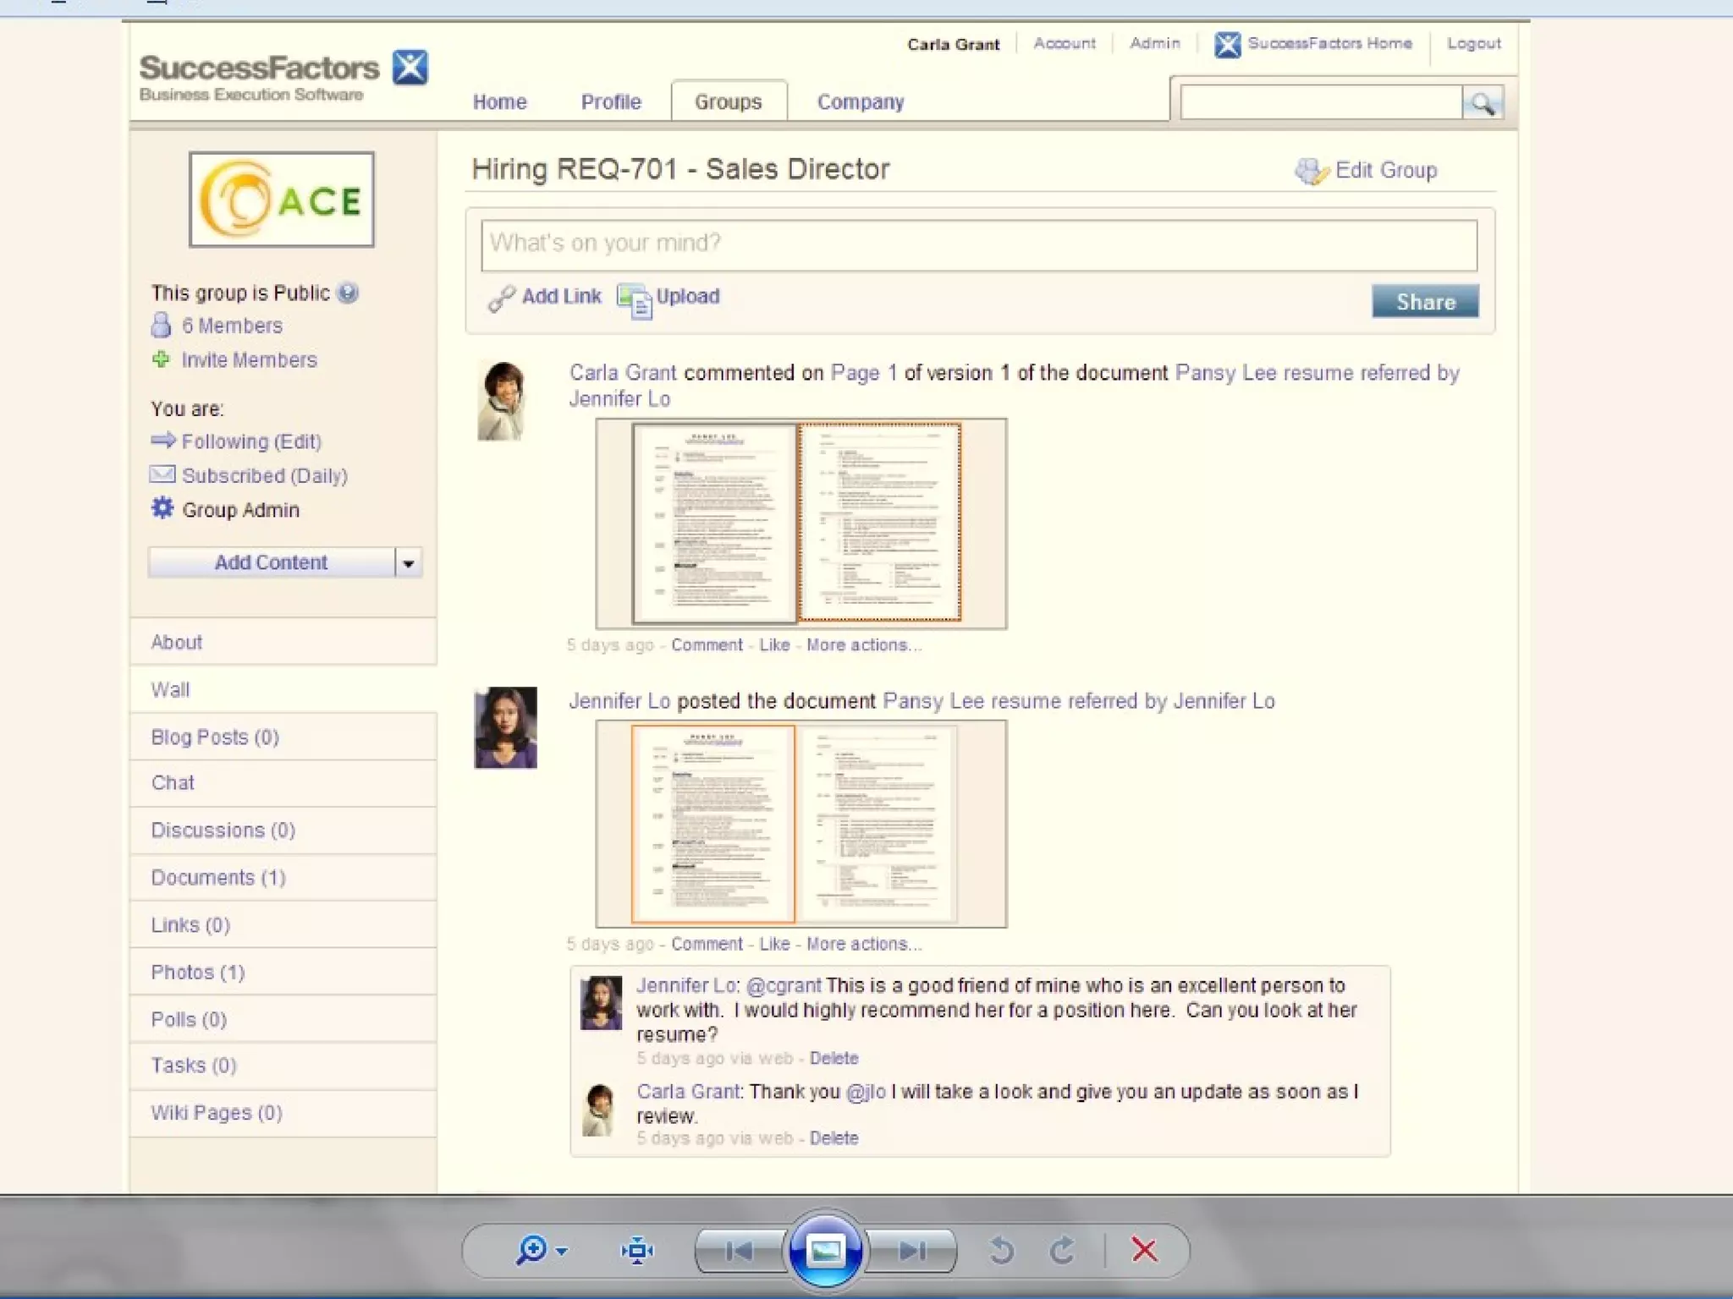Click the fit-to-window viewer icon
The height and width of the screenshot is (1299, 1733).
tap(637, 1250)
